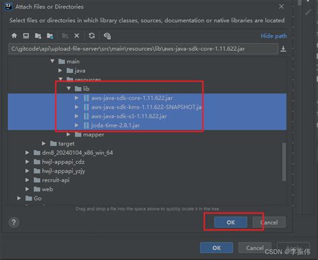Jump to the project directory icon
The width and height of the screenshot is (318, 260).
(38, 36)
